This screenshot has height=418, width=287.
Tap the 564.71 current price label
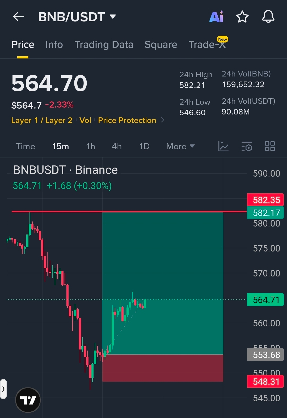pos(265,300)
